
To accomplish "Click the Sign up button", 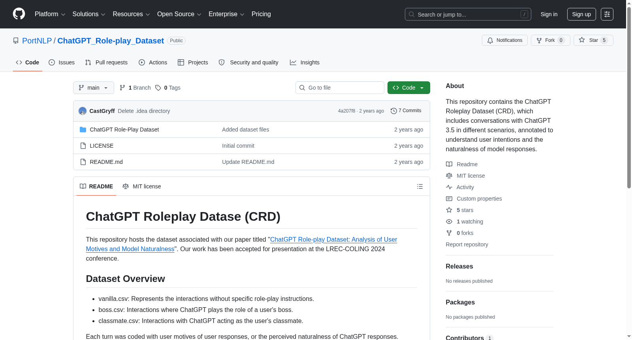I will (x=581, y=14).
